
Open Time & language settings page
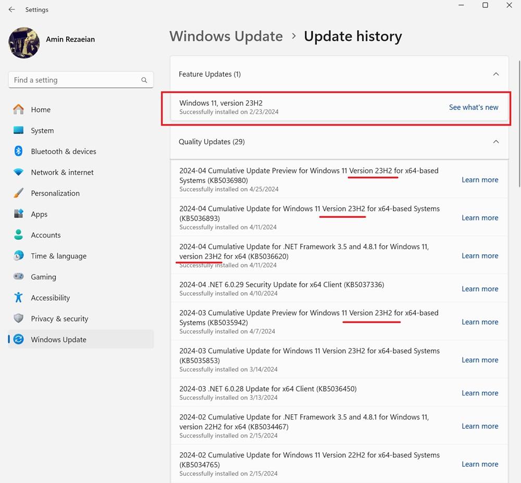coord(58,256)
